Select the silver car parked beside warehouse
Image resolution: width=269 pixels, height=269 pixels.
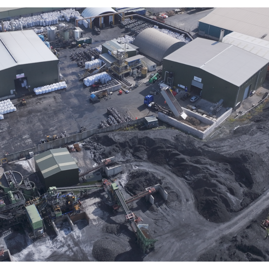coord(194,99)
